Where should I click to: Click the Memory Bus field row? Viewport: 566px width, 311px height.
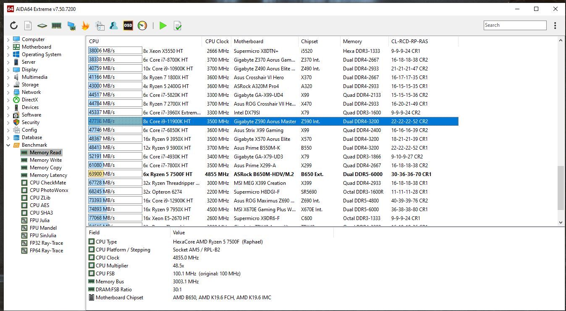(x=210, y=282)
